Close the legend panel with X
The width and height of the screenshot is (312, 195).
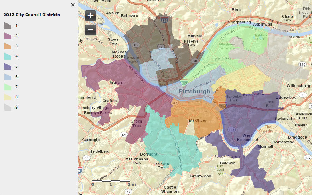click(x=73, y=5)
